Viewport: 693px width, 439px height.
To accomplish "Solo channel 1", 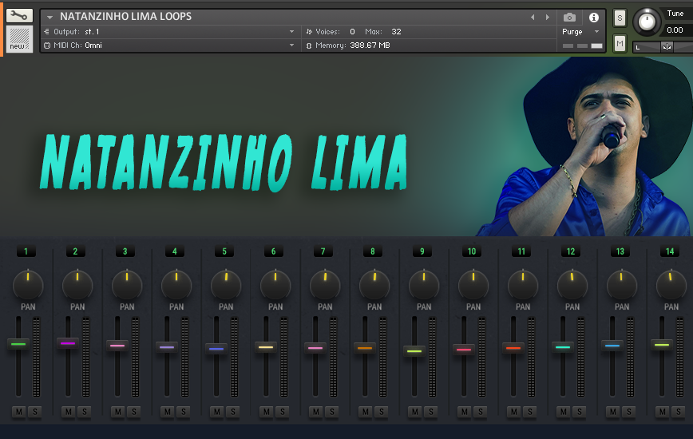I will (x=35, y=412).
